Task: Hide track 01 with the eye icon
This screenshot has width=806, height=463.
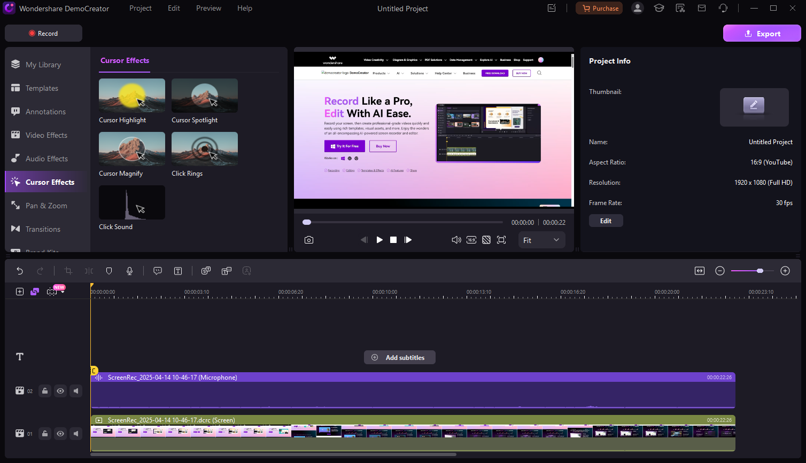Action: point(60,434)
